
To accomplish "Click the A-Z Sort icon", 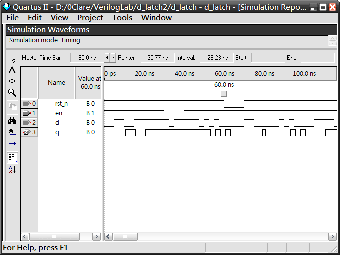I will point(13,170).
